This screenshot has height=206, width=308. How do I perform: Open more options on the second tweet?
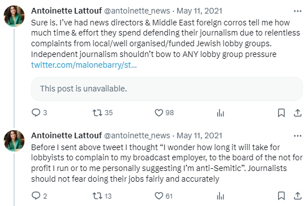pyautogui.click(x=298, y=135)
